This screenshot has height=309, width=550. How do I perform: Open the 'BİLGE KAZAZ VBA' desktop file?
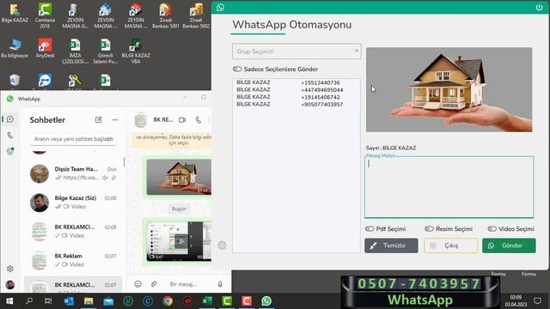point(136,51)
